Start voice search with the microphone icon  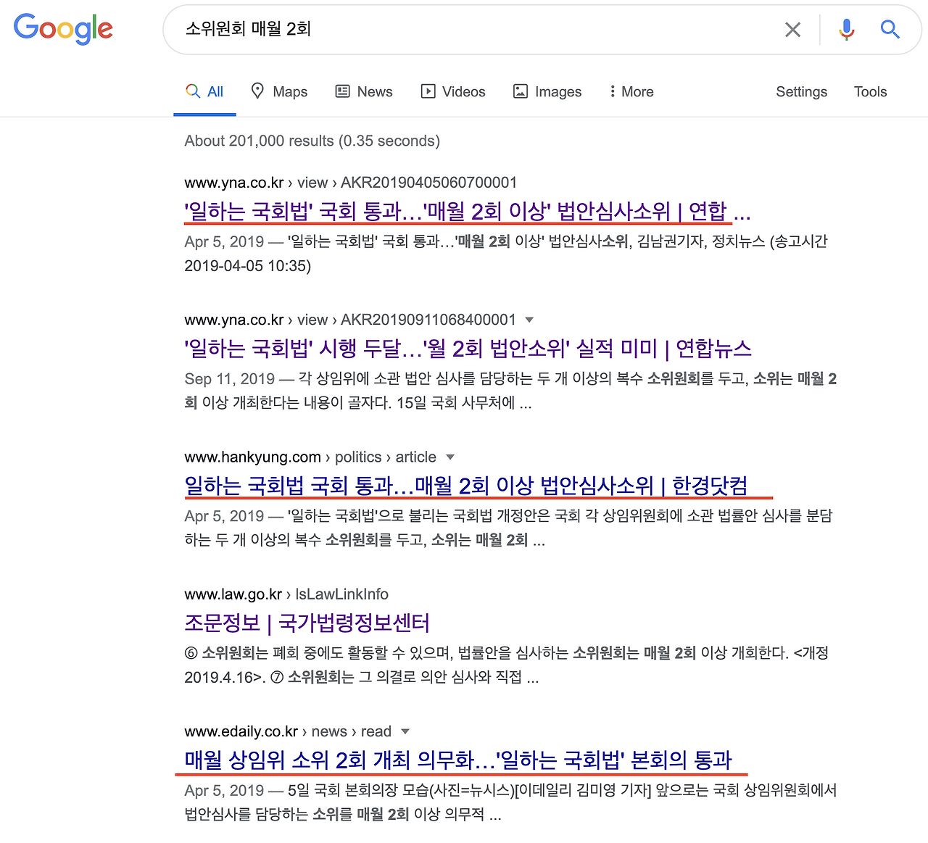[x=846, y=30]
